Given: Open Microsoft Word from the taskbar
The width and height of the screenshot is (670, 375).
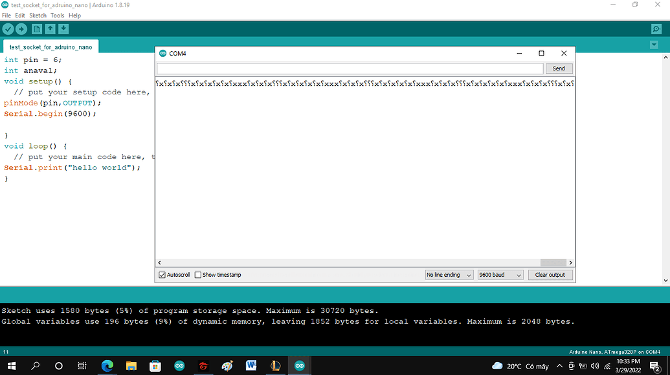Looking at the screenshot, I should (x=251, y=366).
